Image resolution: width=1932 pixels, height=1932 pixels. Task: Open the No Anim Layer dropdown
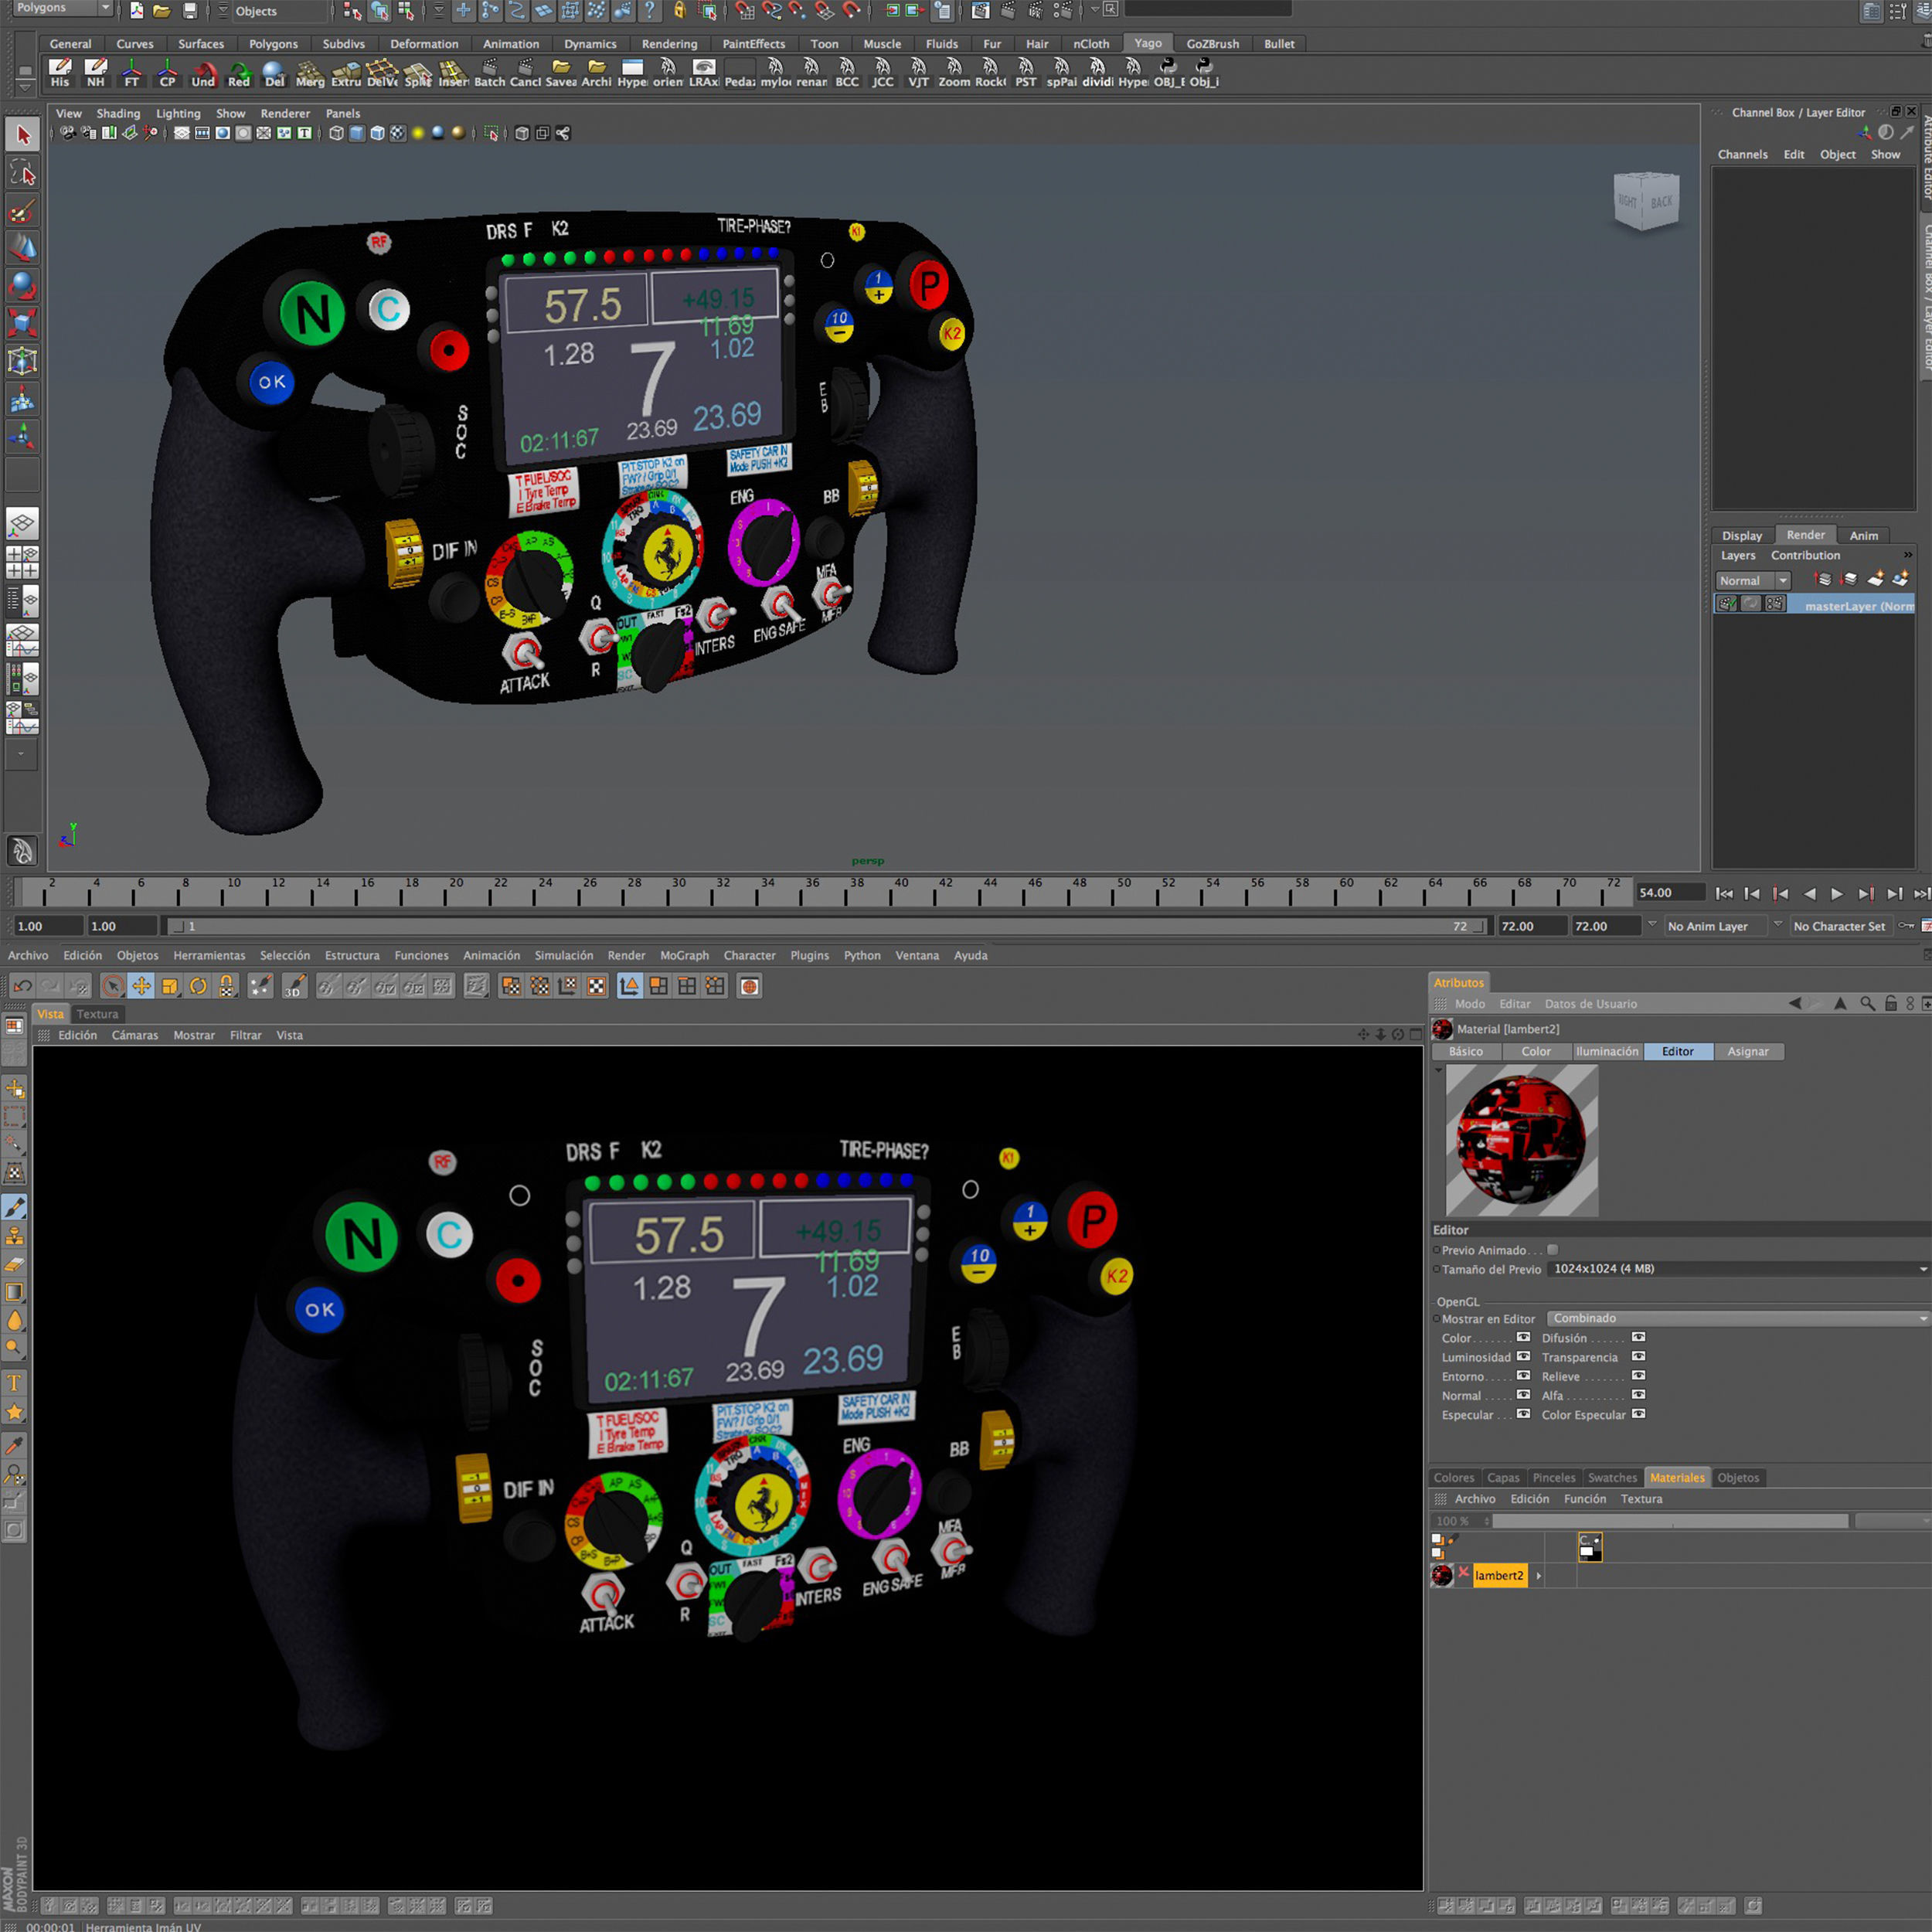(x=1714, y=926)
